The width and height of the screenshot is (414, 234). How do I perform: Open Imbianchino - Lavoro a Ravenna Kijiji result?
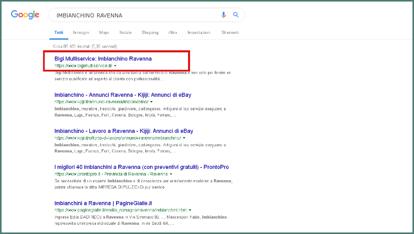124,131
